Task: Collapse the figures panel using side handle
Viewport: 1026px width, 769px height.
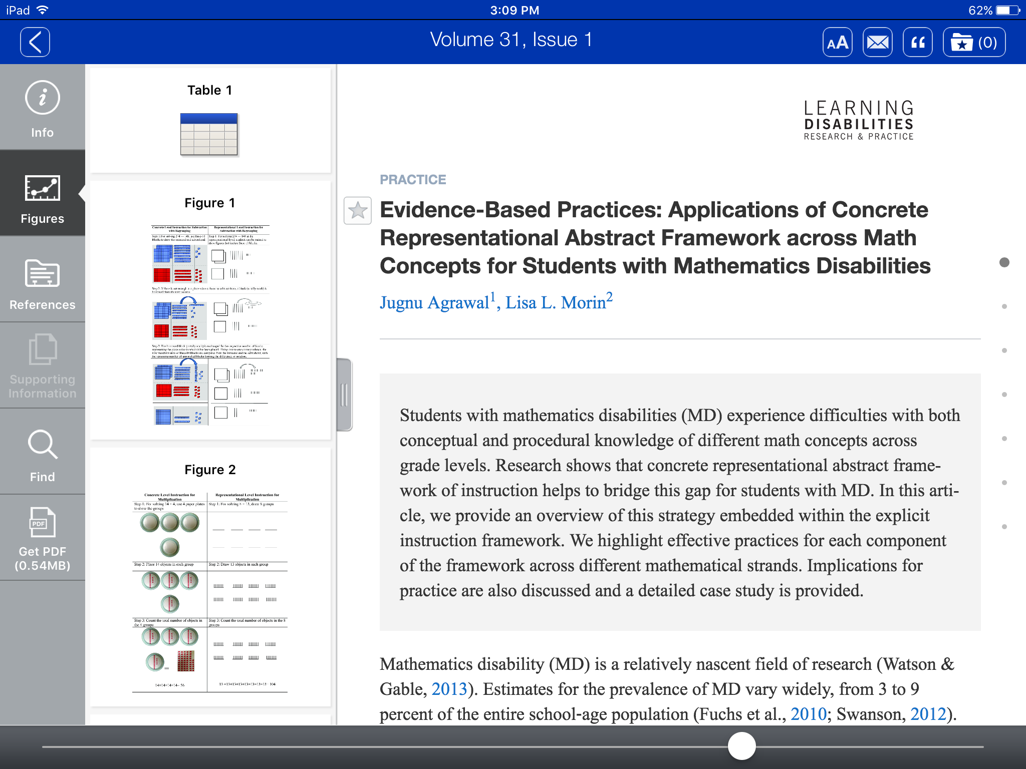Action: click(344, 395)
